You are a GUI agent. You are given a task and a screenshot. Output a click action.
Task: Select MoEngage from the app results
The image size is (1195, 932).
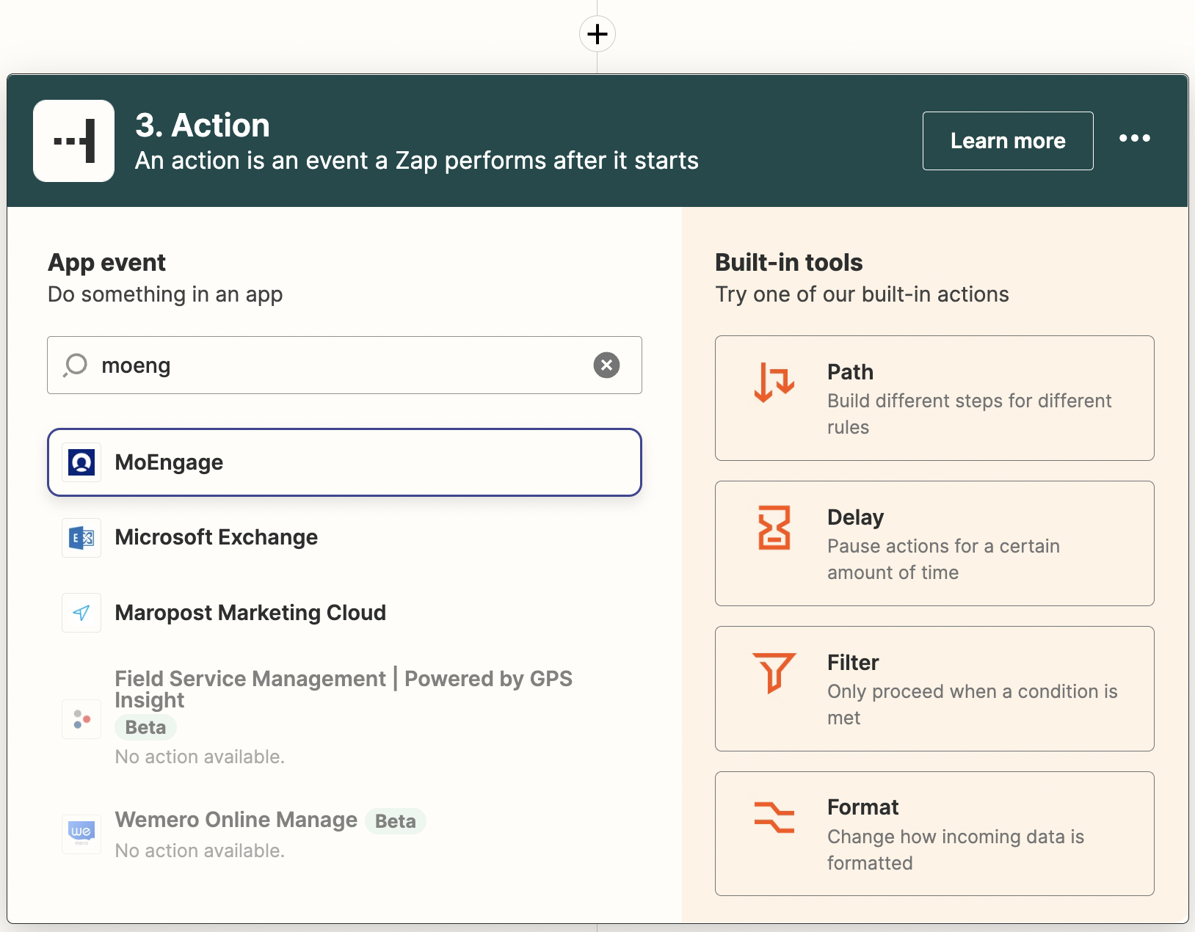(x=344, y=462)
